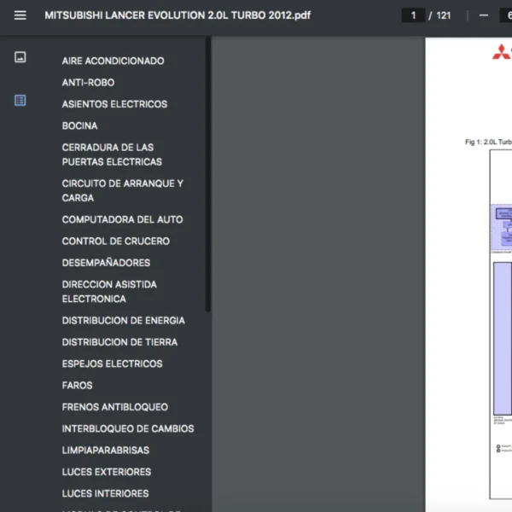Jump to DESEMPAÑADORES in the outline
This screenshot has height=512, width=512.
(x=106, y=263)
